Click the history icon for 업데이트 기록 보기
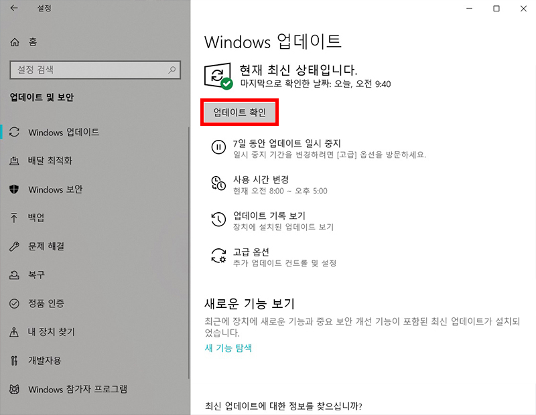 coord(218,220)
